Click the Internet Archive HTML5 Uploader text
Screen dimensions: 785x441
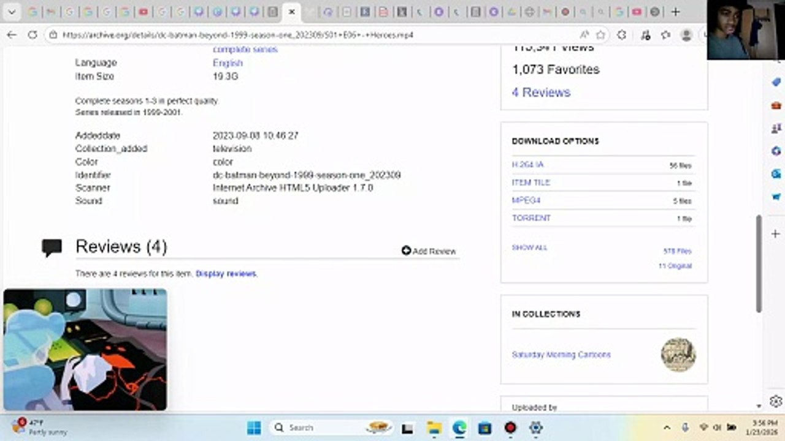tap(293, 188)
